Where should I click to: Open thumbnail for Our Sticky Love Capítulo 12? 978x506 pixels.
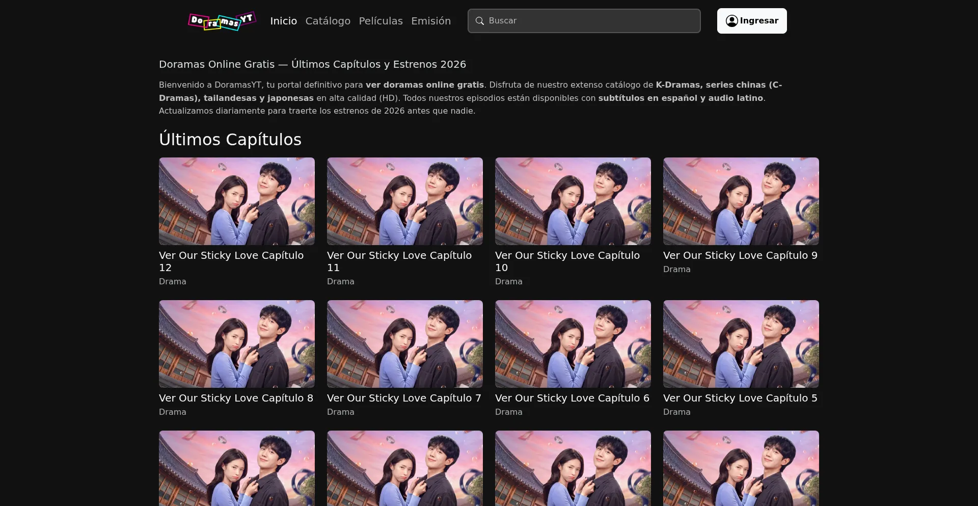tap(237, 201)
